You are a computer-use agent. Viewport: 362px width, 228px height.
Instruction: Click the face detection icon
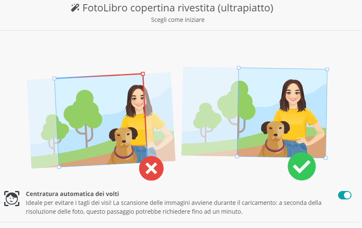pos(12,199)
